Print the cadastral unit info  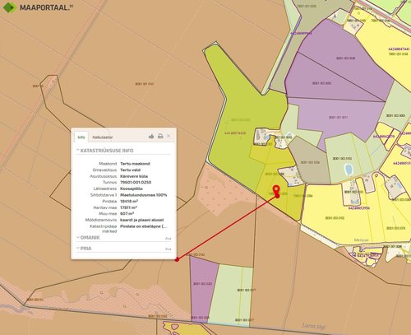pyautogui.click(x=160, y=136)
